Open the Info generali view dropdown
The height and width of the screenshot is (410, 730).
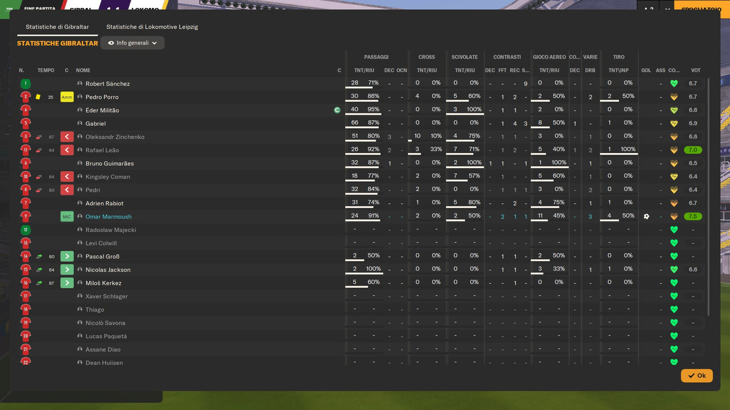(132, 43)
